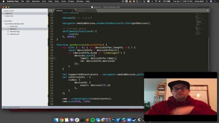Open Messages from the Dock

click(x=98, y=120)
